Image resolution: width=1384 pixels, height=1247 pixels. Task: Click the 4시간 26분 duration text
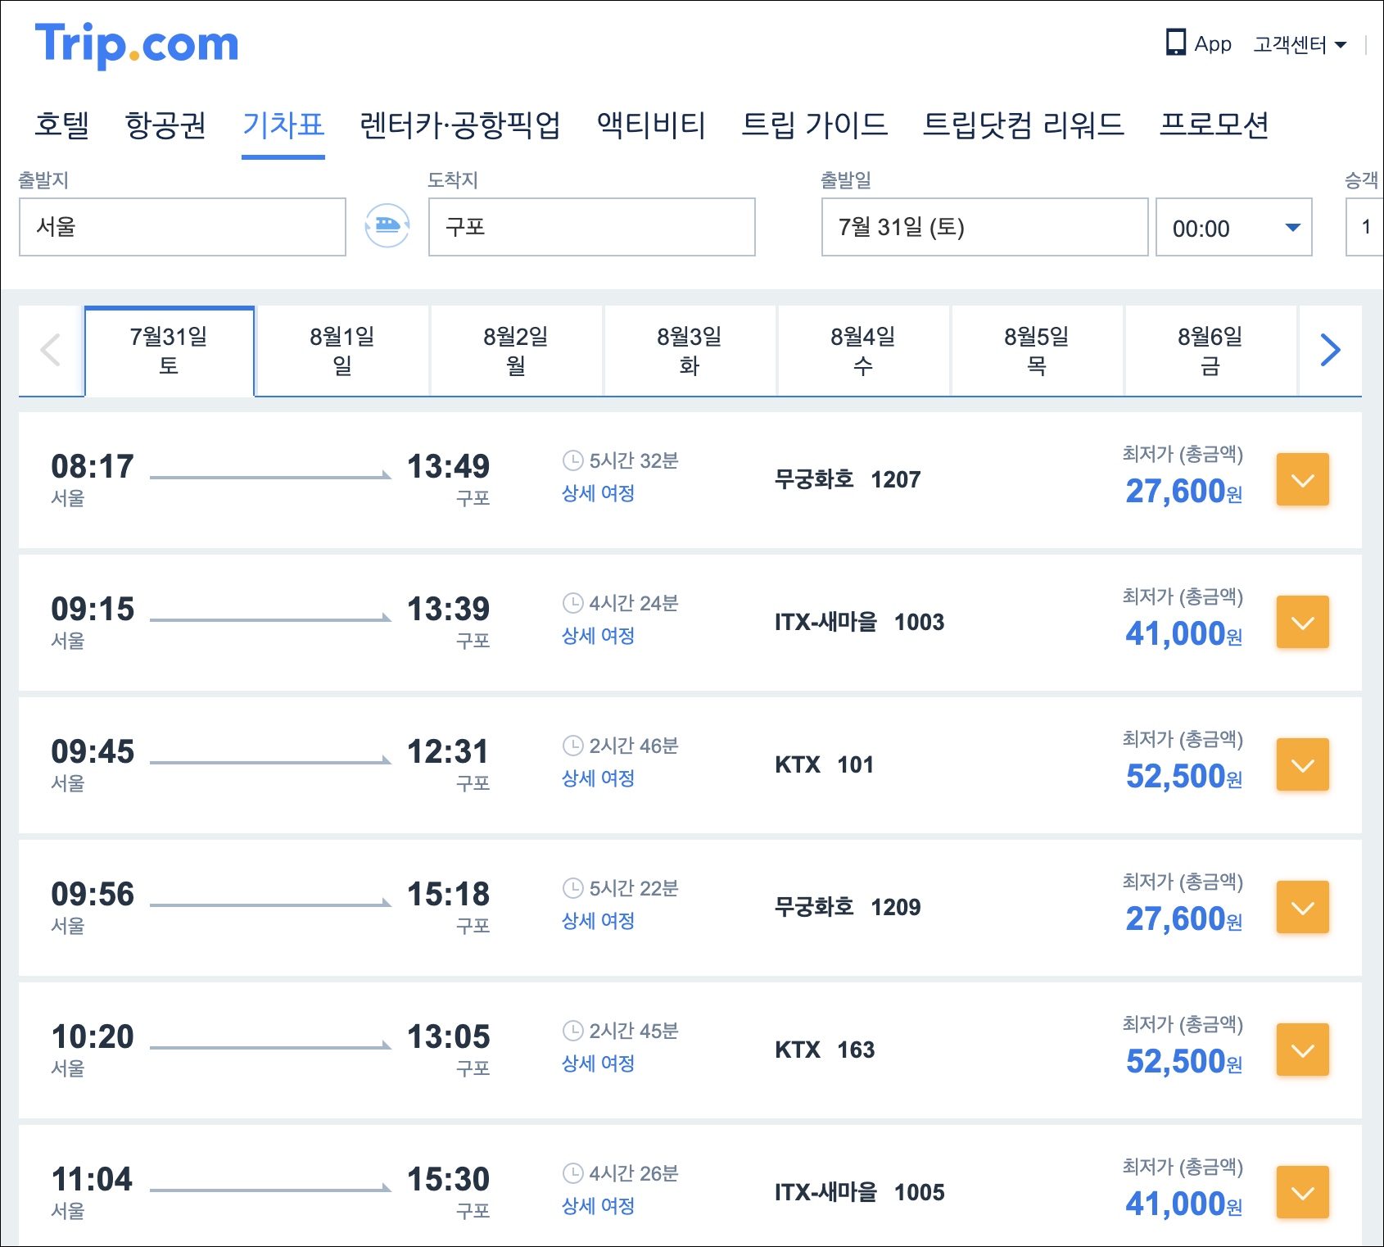(x=634, y=1173)
